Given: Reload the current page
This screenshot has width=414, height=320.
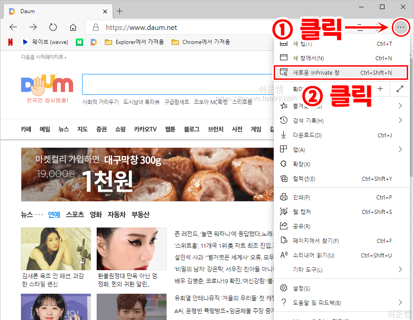Looking at the screenshot, I should point(53,27).
